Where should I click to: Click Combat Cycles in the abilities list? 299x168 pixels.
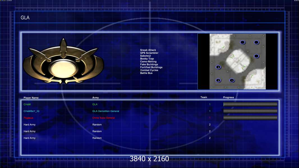click(149, 70)
